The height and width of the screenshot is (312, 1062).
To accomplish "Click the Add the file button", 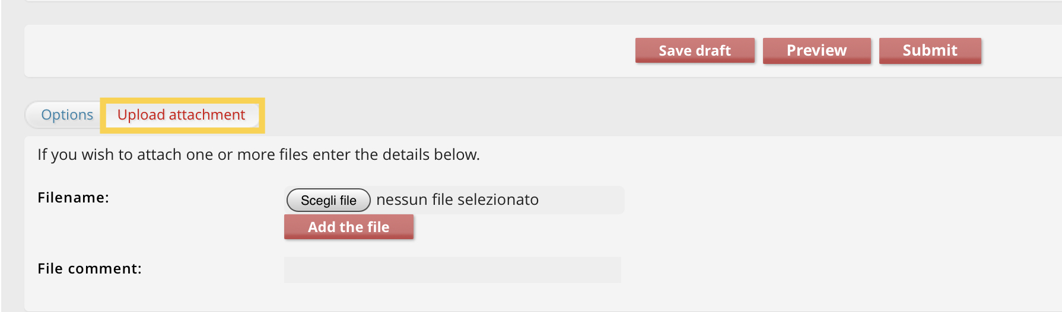I will (x=348, y=227).
